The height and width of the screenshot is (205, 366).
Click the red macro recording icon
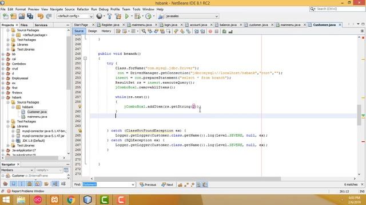coord(210,31)
